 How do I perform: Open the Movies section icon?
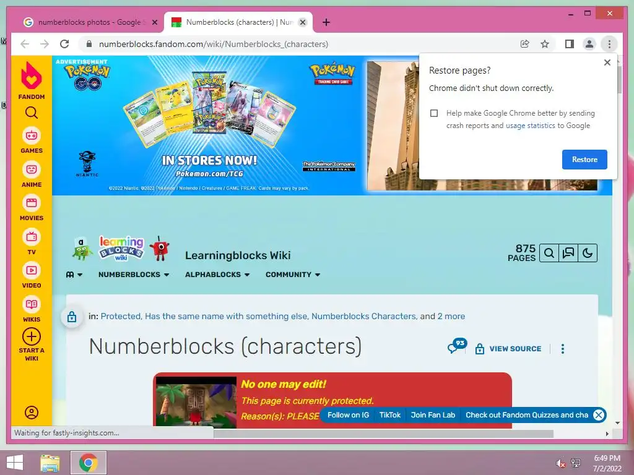(31, 203)
